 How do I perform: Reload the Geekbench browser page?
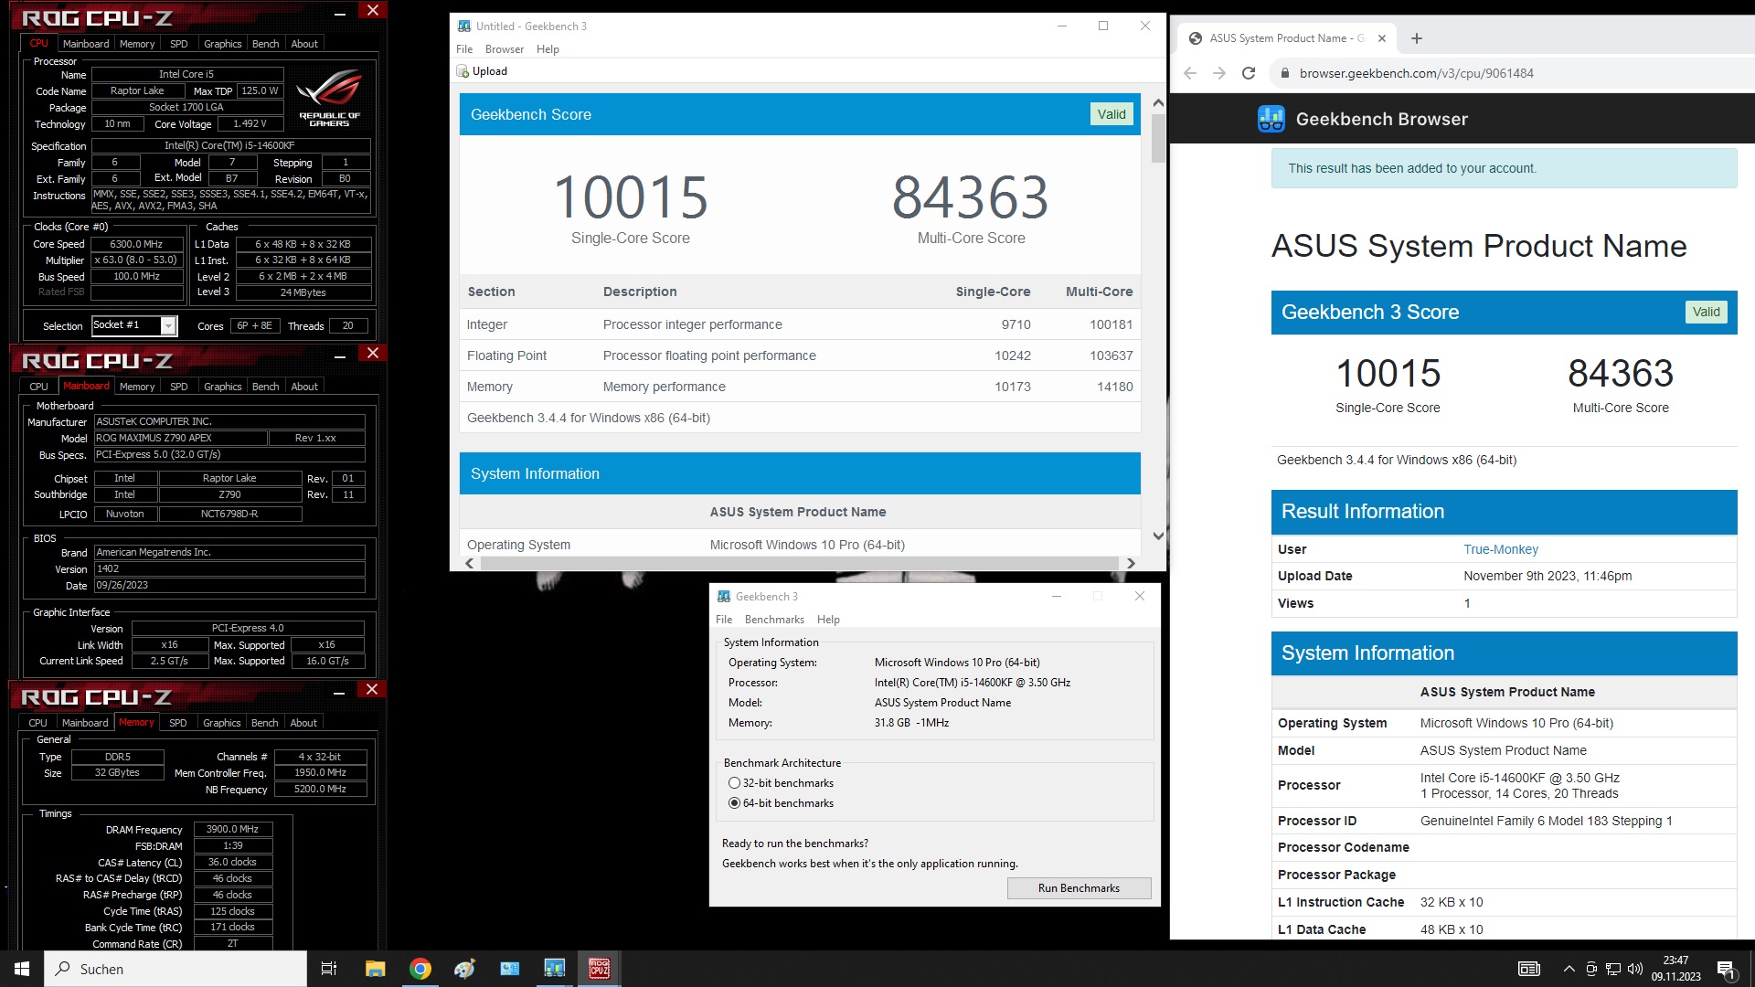point(1249,73)
